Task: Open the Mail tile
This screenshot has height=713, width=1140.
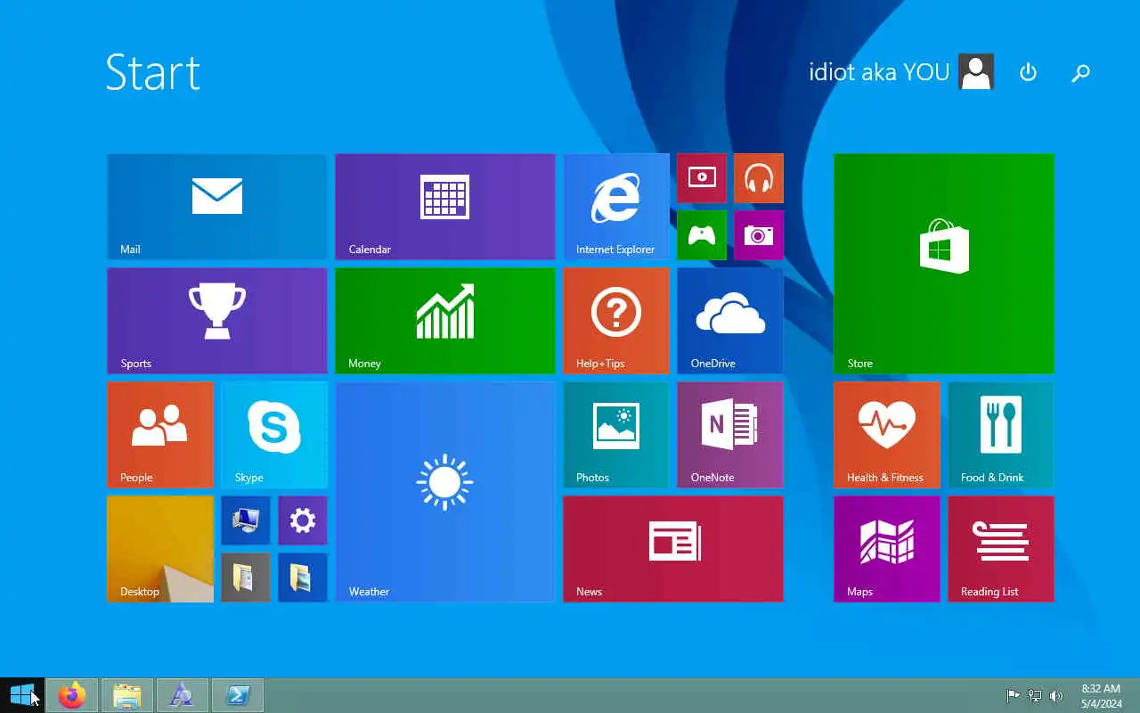Action: (x=217, y=207)
